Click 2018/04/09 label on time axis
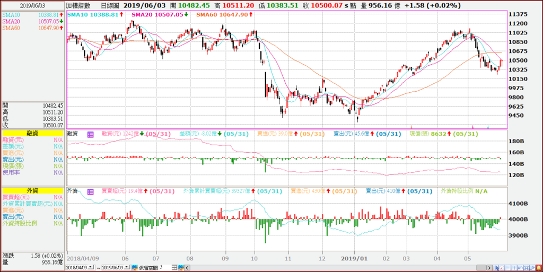Viewport: 543px width, 272px height. 82,259
